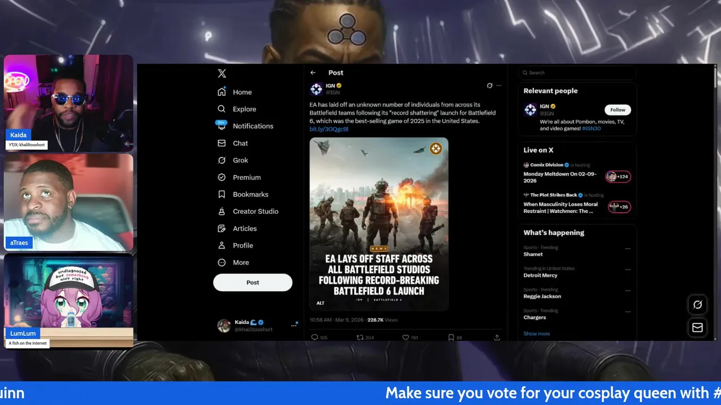Click the 228.7K Views count

(x=382, y=319)
